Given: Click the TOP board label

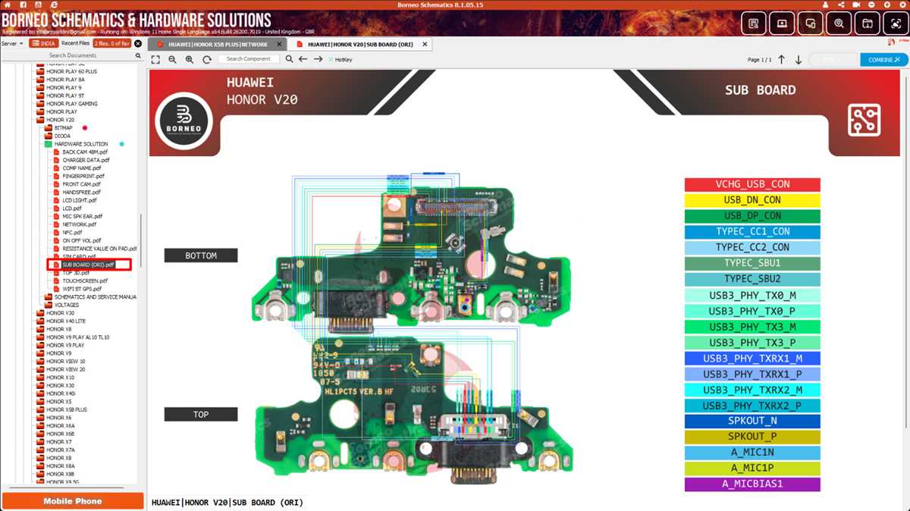Looking at the screenshot, I should click(201, 414).
